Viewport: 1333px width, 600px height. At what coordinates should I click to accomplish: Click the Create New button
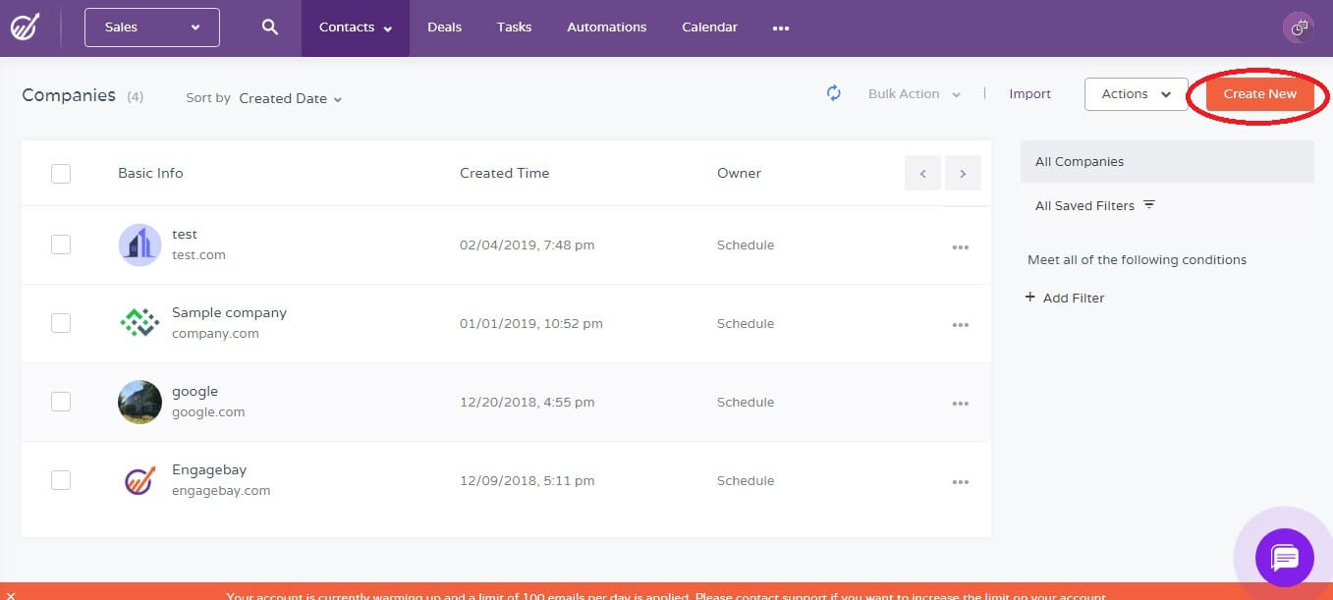[x=1258, y=93]
